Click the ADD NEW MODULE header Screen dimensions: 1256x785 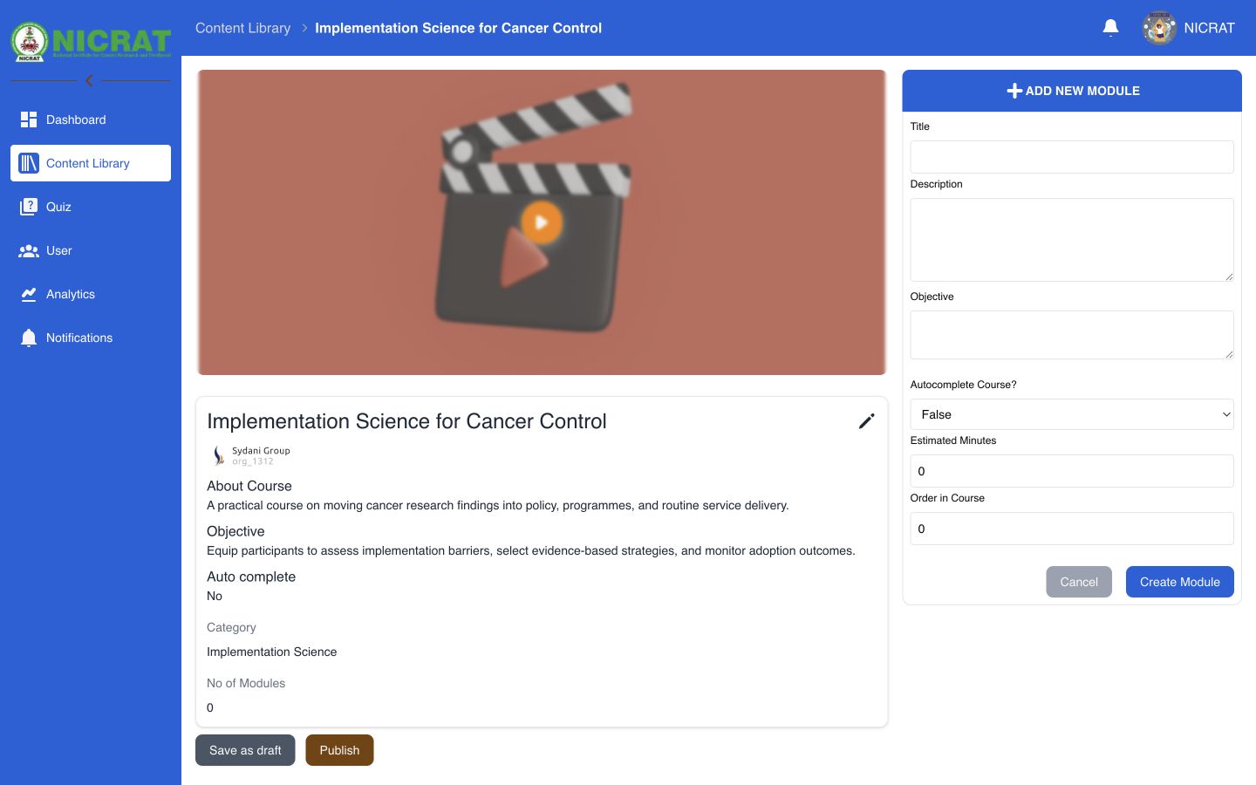(1072, 91)
